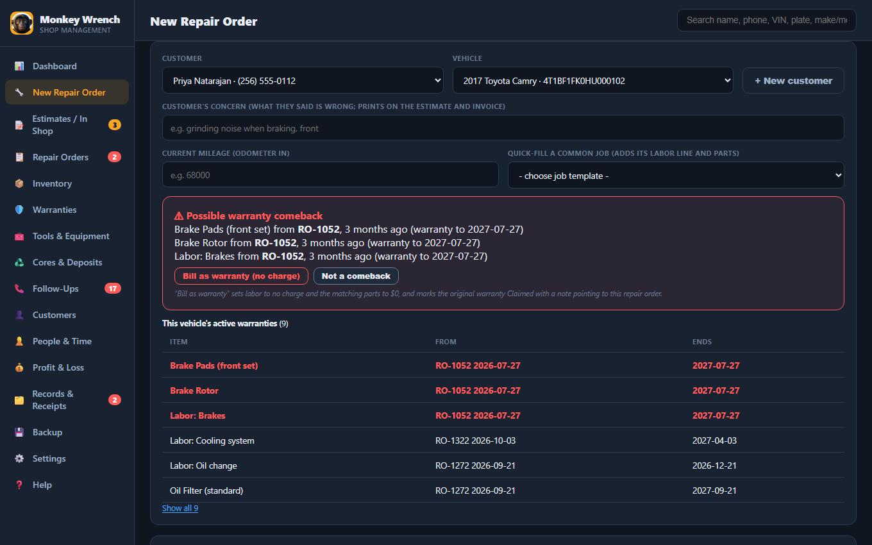Focus the Customer's Concern text field
872x545 pixels.
tap(503, 128)
